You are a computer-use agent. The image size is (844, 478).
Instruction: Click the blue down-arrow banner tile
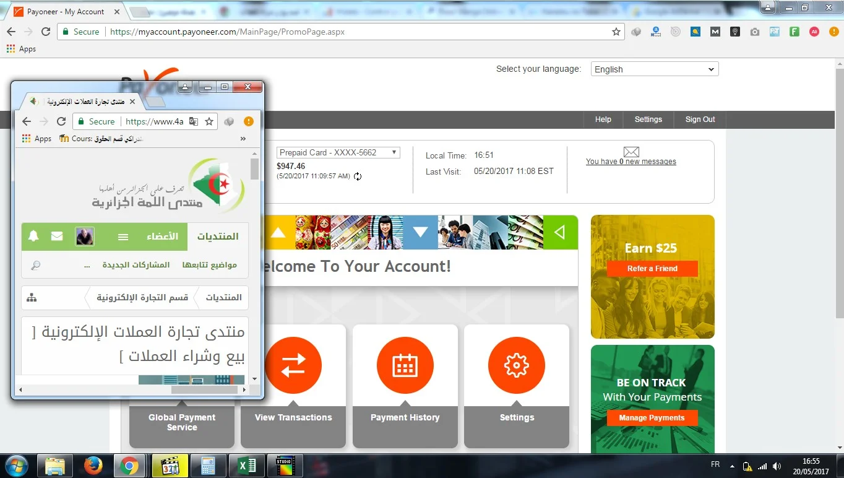420,232
